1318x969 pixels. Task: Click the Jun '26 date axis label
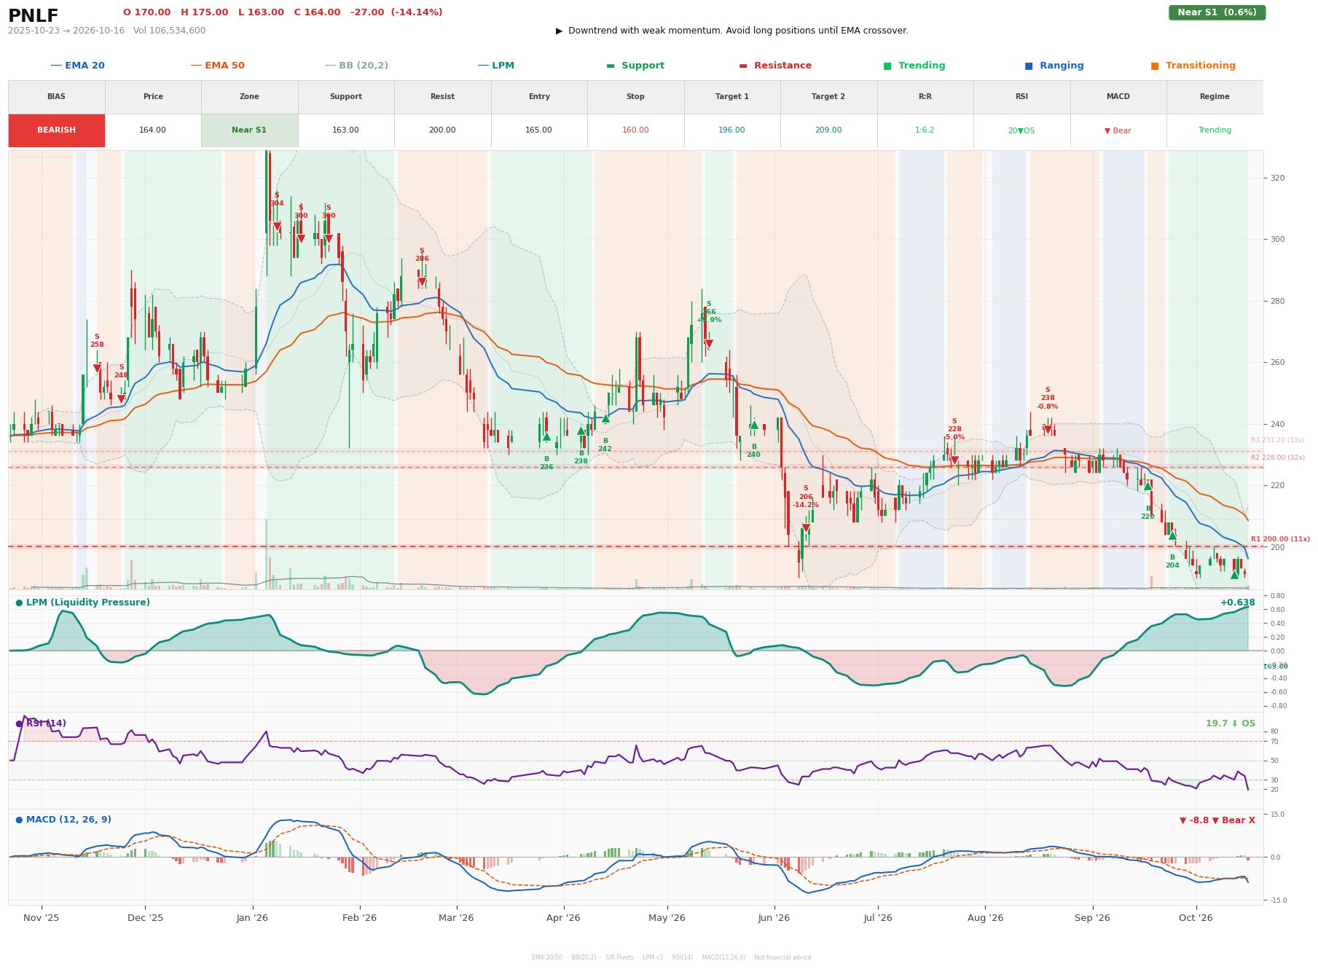point(774,918)
